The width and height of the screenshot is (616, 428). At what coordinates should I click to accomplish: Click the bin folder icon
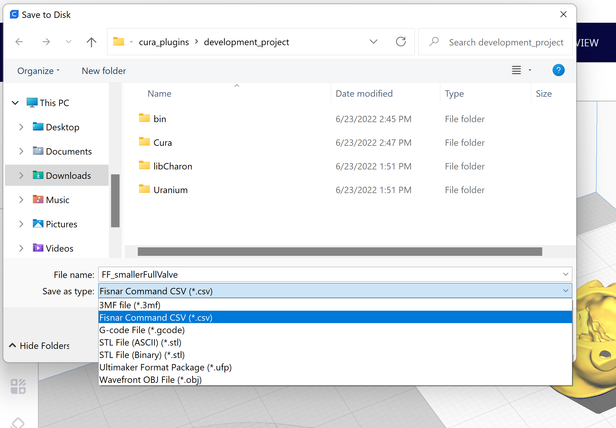coord(144,118)
